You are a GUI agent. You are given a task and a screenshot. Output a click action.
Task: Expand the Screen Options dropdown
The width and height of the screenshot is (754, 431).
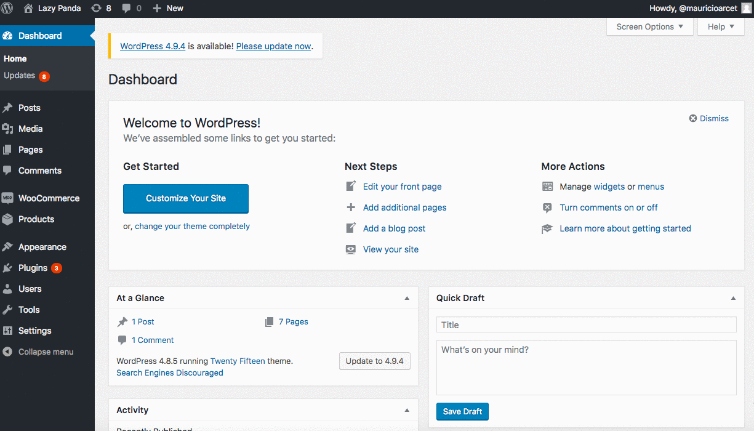pos(649,26)
